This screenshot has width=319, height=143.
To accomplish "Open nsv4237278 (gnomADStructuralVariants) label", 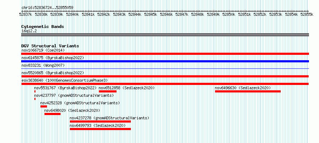I will point(109,118).
